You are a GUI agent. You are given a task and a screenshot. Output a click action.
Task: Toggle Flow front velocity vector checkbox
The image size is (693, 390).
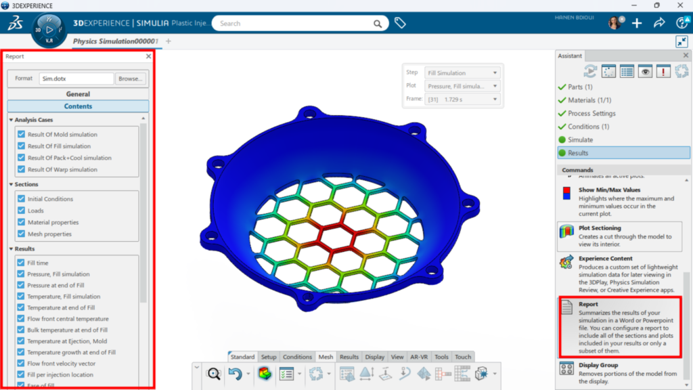(x=21, y=364)
